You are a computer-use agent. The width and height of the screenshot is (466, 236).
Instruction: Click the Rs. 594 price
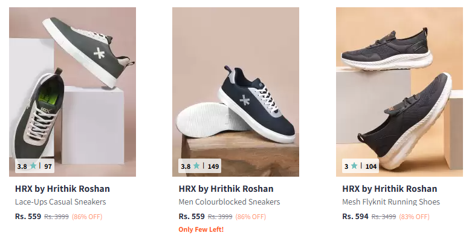click(355, 217)
